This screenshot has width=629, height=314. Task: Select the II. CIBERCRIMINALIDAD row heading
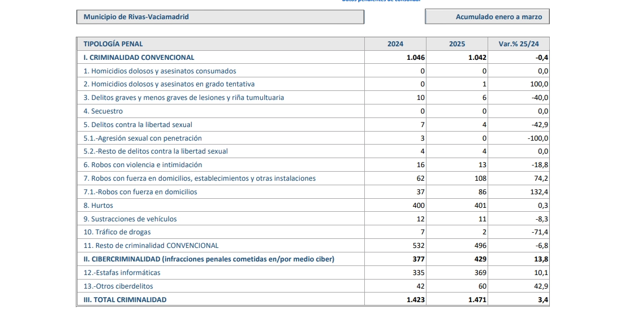[209, 259]
